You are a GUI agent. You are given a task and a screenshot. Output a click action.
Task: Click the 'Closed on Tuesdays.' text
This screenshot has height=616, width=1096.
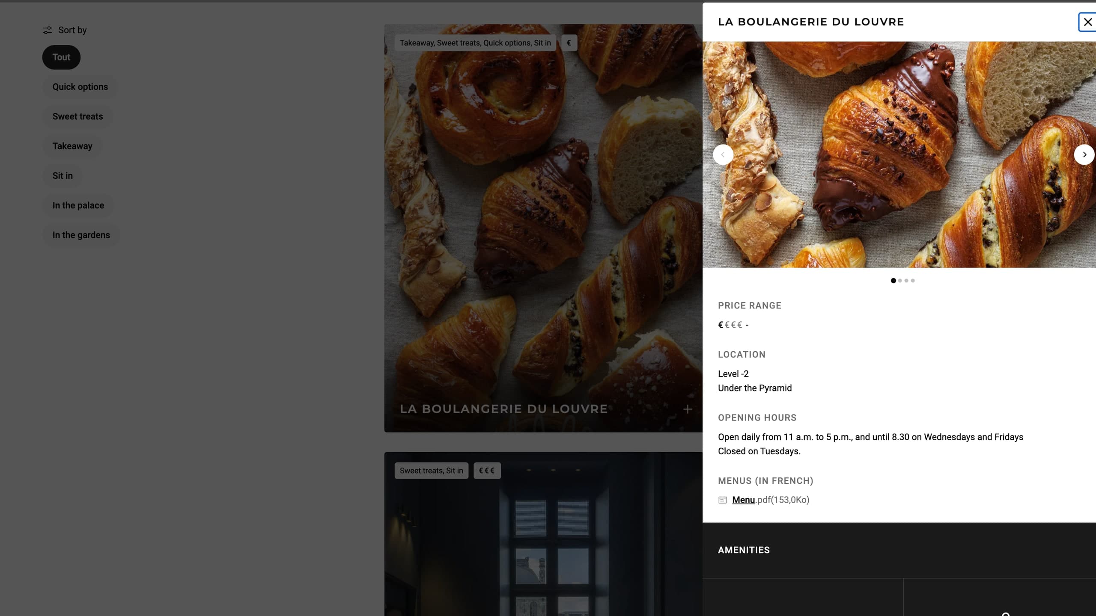point(759,451)
